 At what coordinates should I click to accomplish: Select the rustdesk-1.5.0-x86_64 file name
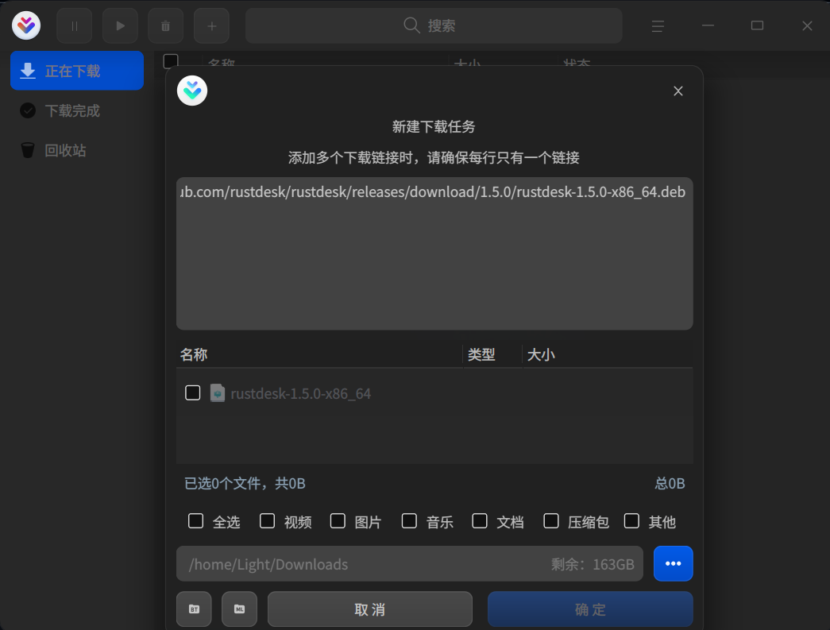point(301,394)
